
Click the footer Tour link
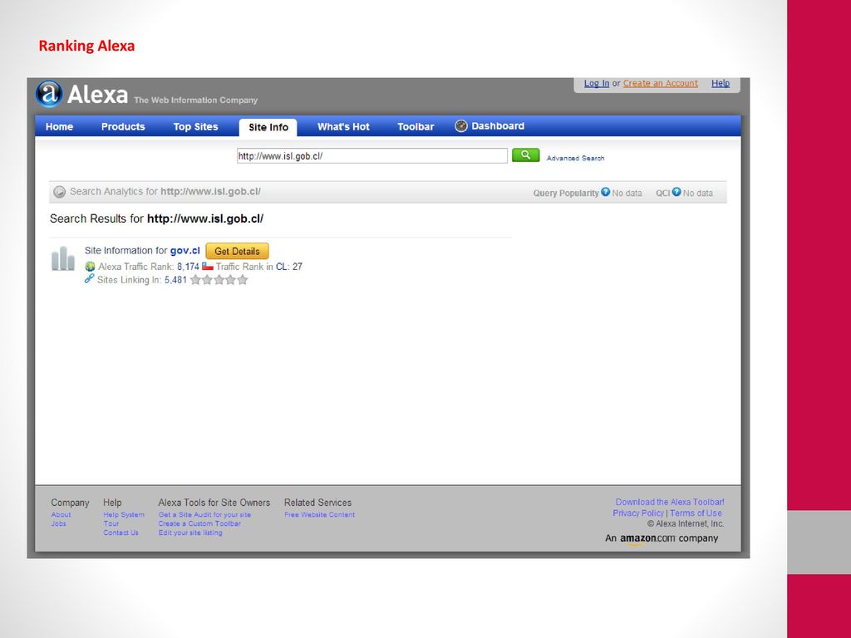click(x=111, y=523)
